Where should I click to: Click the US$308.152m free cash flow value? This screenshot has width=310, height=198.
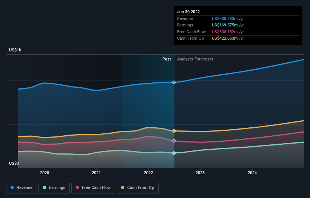[x=225, y=32]
